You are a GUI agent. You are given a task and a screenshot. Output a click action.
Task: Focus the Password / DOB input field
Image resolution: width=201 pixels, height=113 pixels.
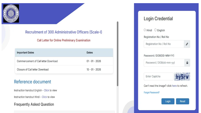(164, 63)
